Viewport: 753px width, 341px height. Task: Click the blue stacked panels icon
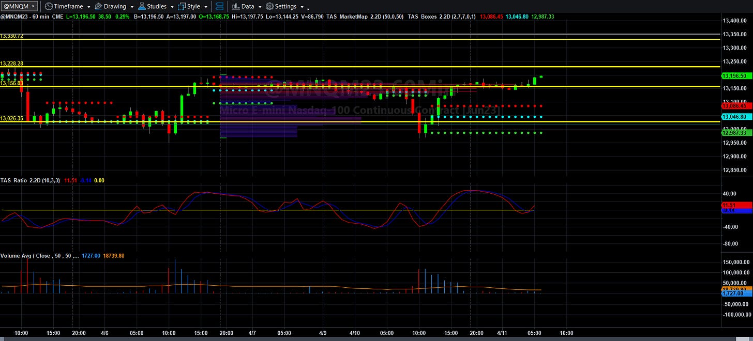click(x=220, y=7)
